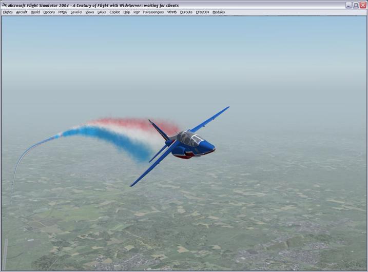The image size is (368, 272).
Task: Open the LAGO menu
Action: pyautogui.click(x=102, y=12)
